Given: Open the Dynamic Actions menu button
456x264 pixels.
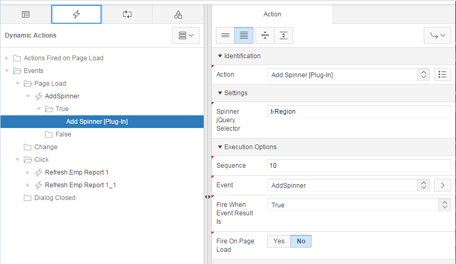Looking at the screenshot, I should (186, 35).
